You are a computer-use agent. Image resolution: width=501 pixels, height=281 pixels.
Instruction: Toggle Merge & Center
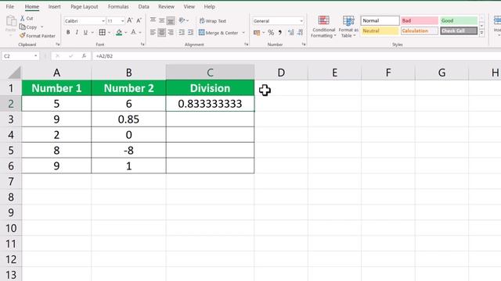coord(218,33)
